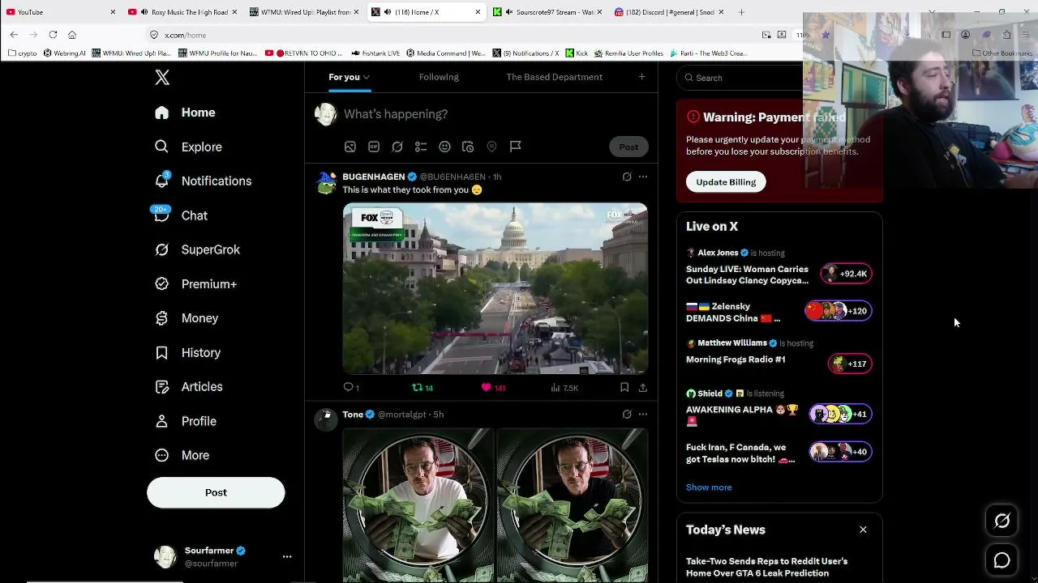
Task: Open the Tone profile name link
Action: click(353, 415)
